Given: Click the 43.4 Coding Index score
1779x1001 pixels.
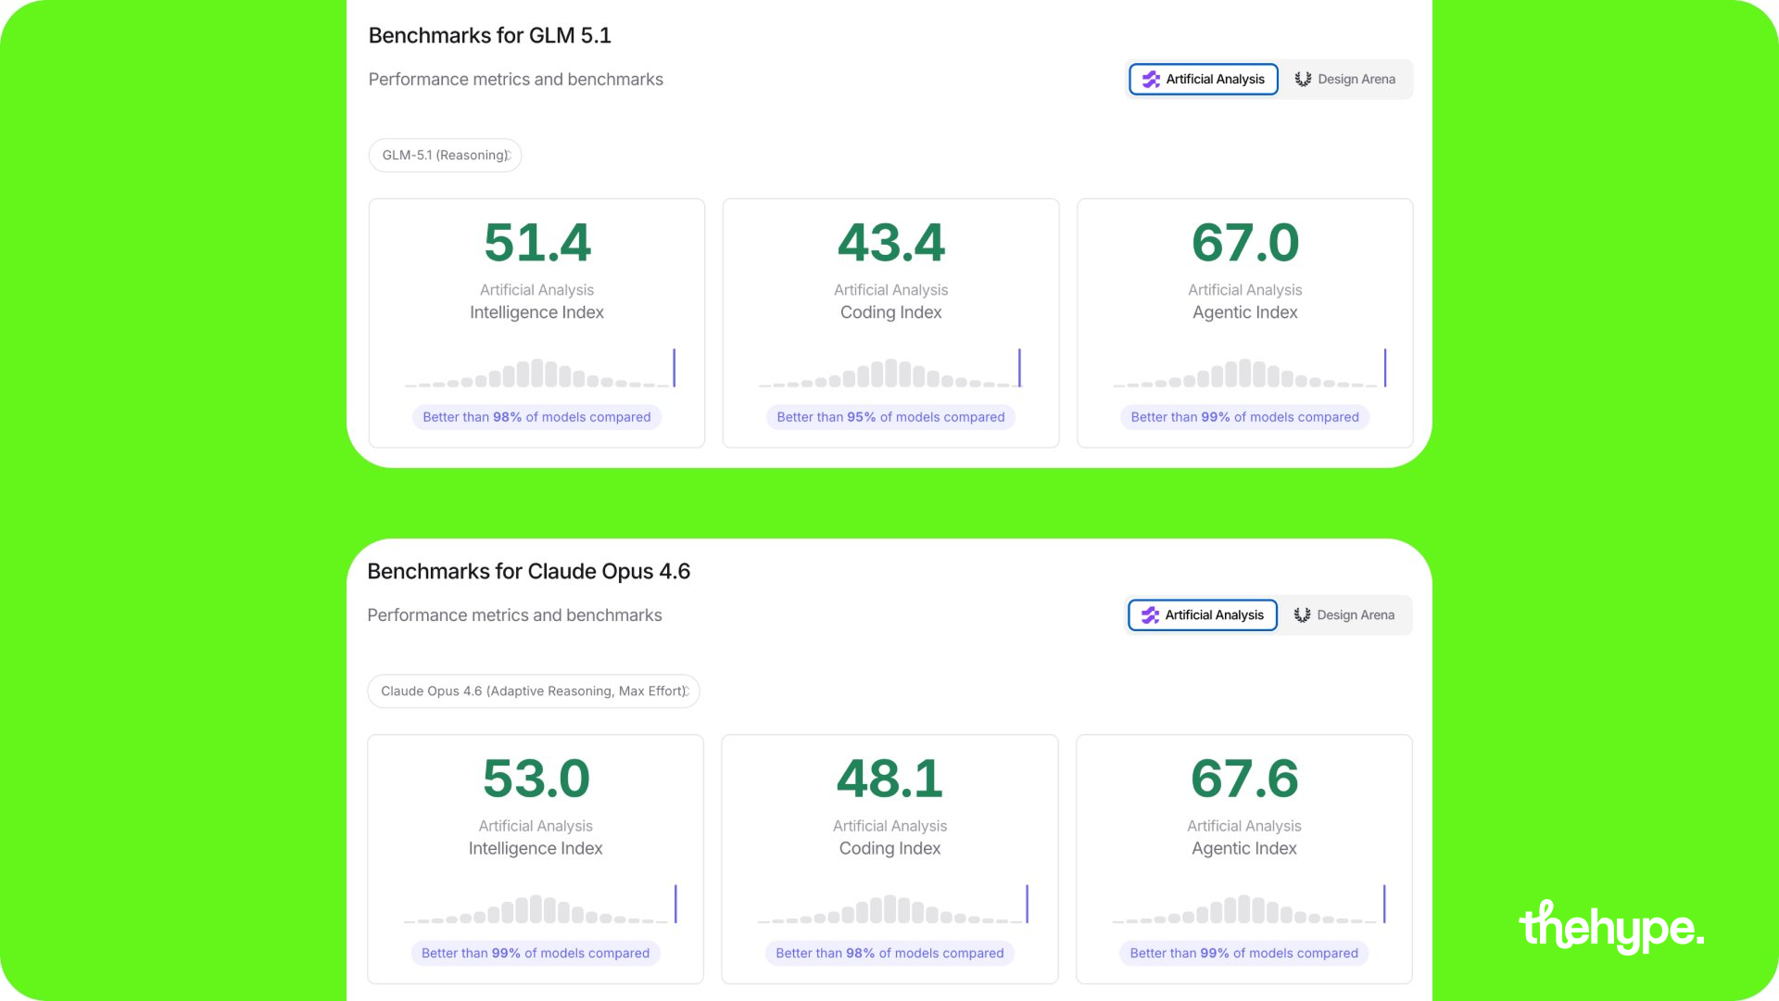Looking at the screenshot, I should (x=890, y=243).
